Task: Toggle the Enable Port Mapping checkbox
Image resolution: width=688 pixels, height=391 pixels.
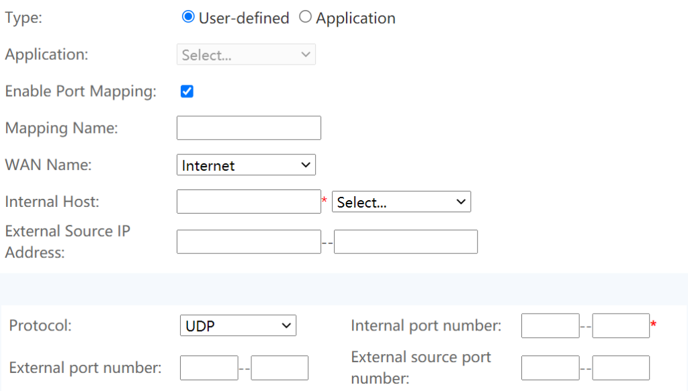Action: (x=187, y=91)
